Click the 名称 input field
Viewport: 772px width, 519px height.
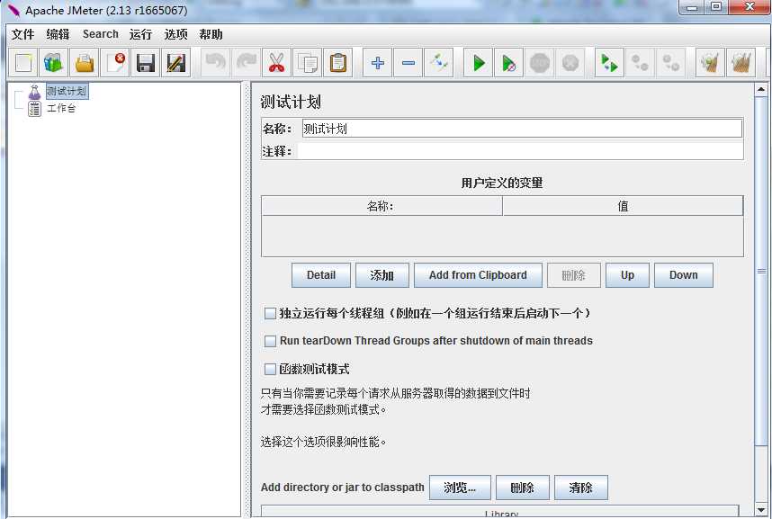522,129
